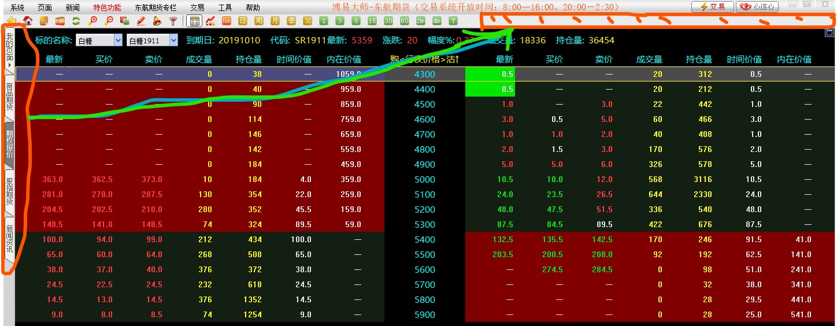837x326 pixels.
Task: Expand the 我的页面 side tab arrow
Action: click(x=9, y=65)
